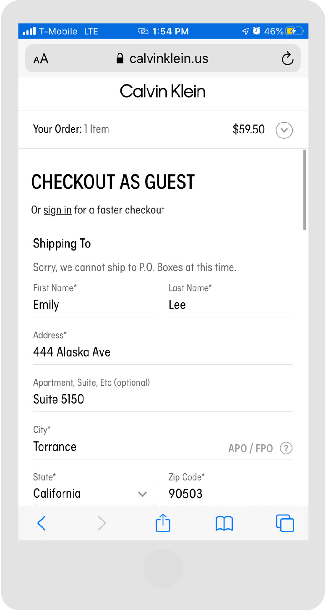Screen dimensions: 326x612
Task: Click the page vertical scrollbar
Action: [305, 190]
